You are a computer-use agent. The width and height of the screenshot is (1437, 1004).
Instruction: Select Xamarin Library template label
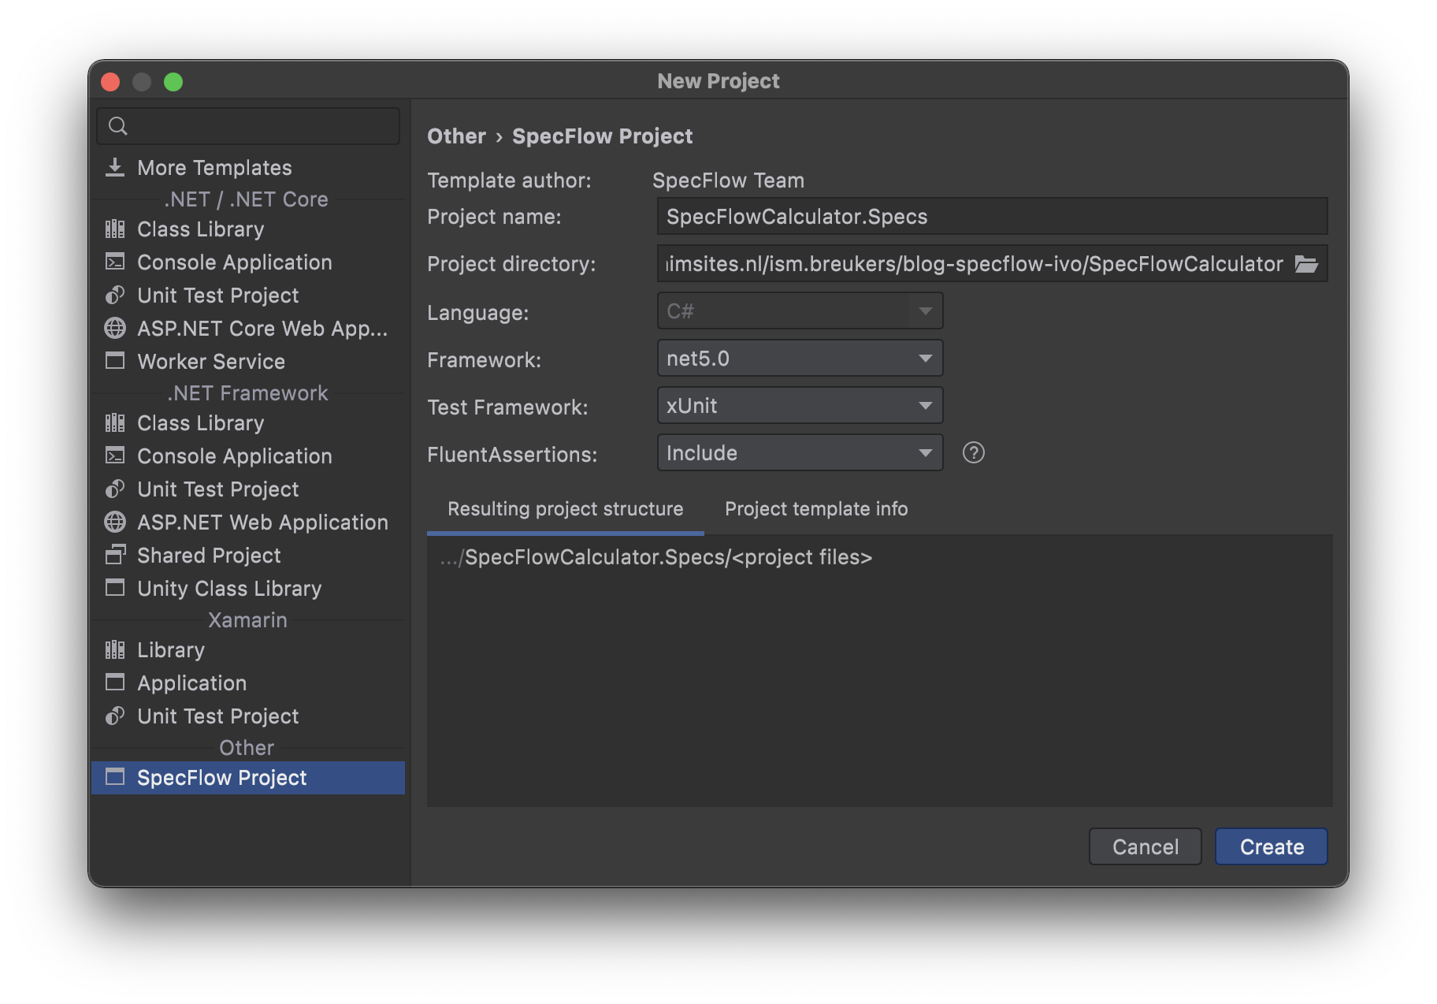tap(171, 649)
